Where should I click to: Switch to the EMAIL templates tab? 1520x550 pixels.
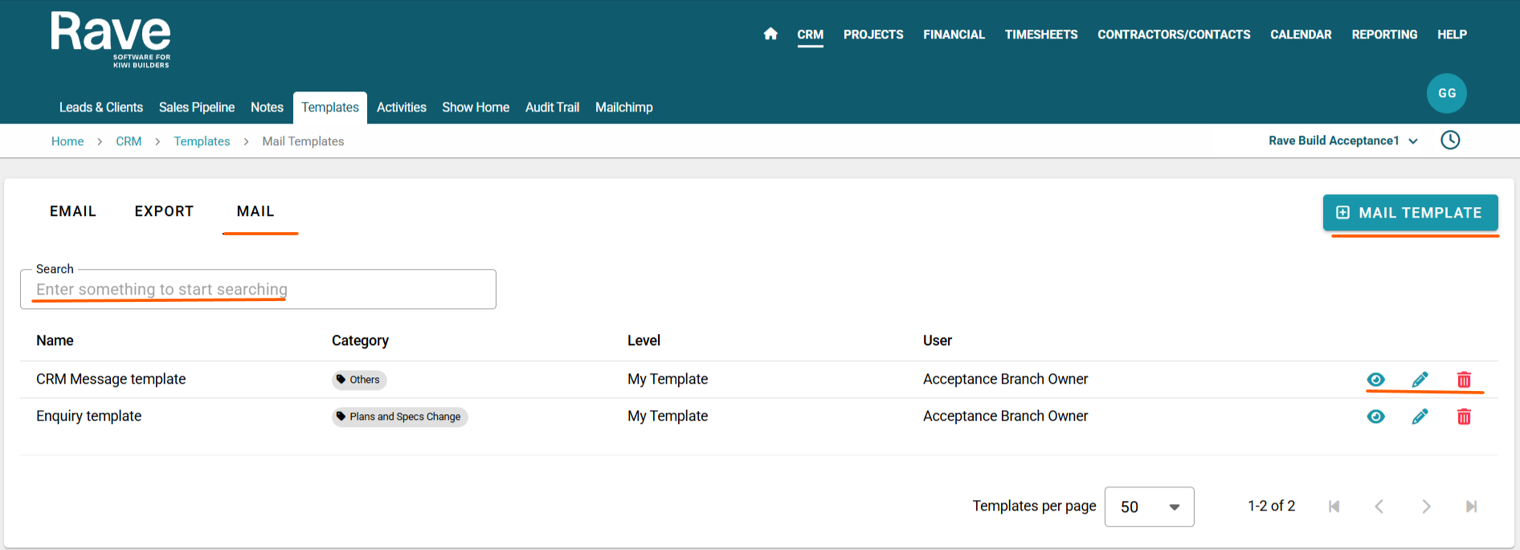[73, 211]
